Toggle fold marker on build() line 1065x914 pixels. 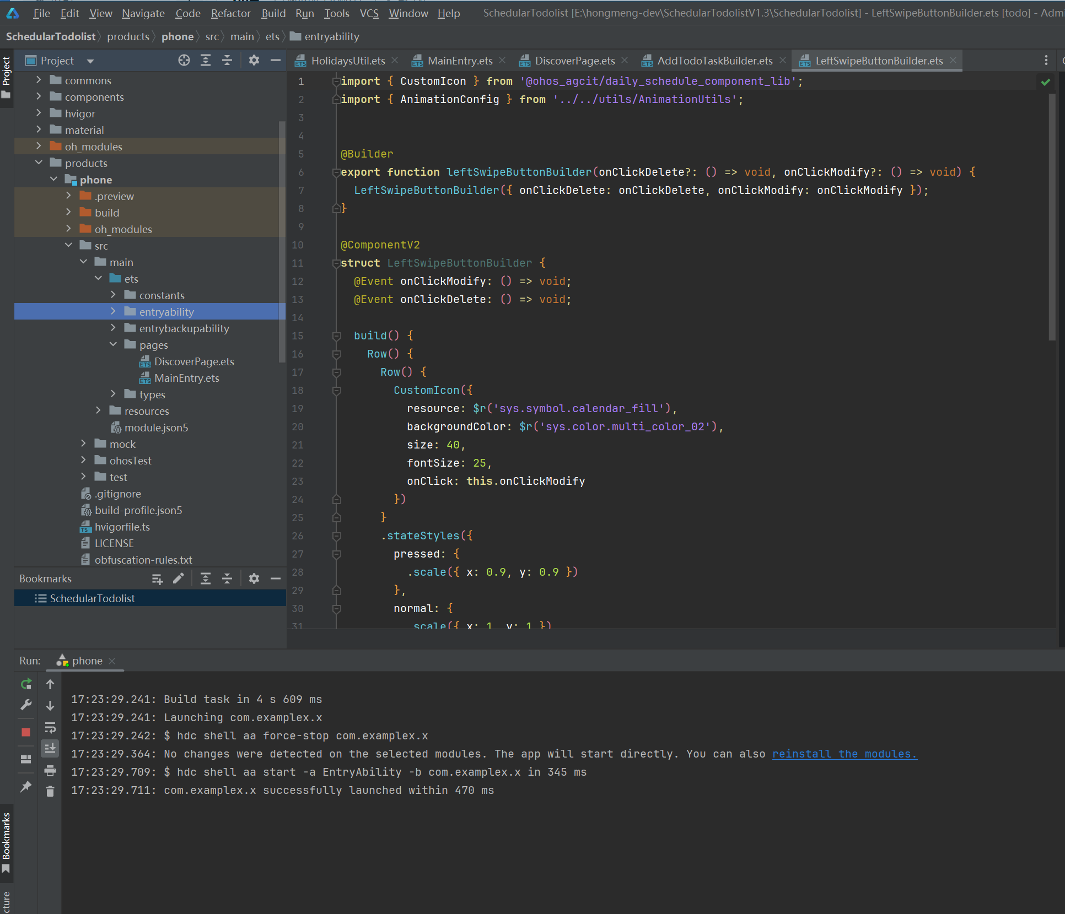tap(336, 336)
